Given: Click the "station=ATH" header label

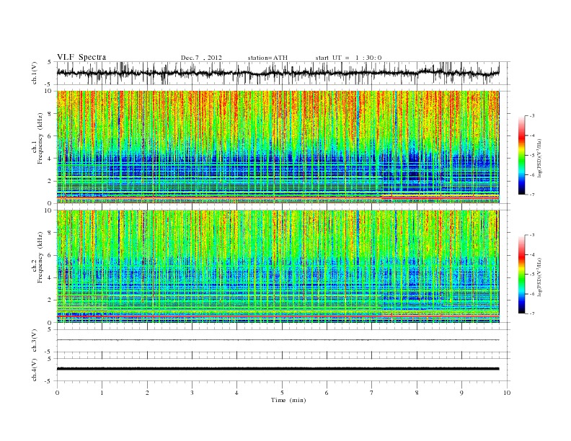Looking at the screenshot, I should [x=267, y=58].
